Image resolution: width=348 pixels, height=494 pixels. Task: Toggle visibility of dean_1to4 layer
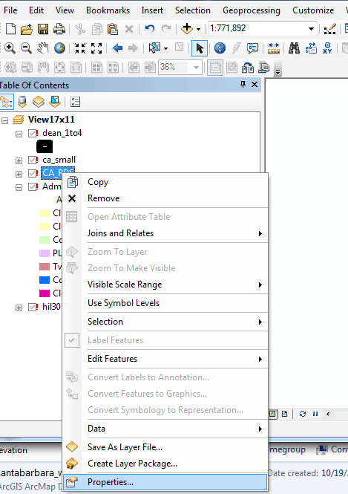coord(33,133)
